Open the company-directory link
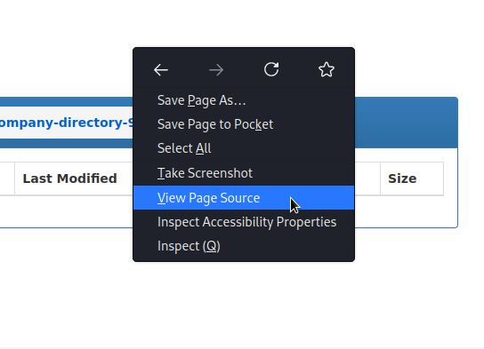This screenshot has width=484, height=349. (x=66, y=123)
